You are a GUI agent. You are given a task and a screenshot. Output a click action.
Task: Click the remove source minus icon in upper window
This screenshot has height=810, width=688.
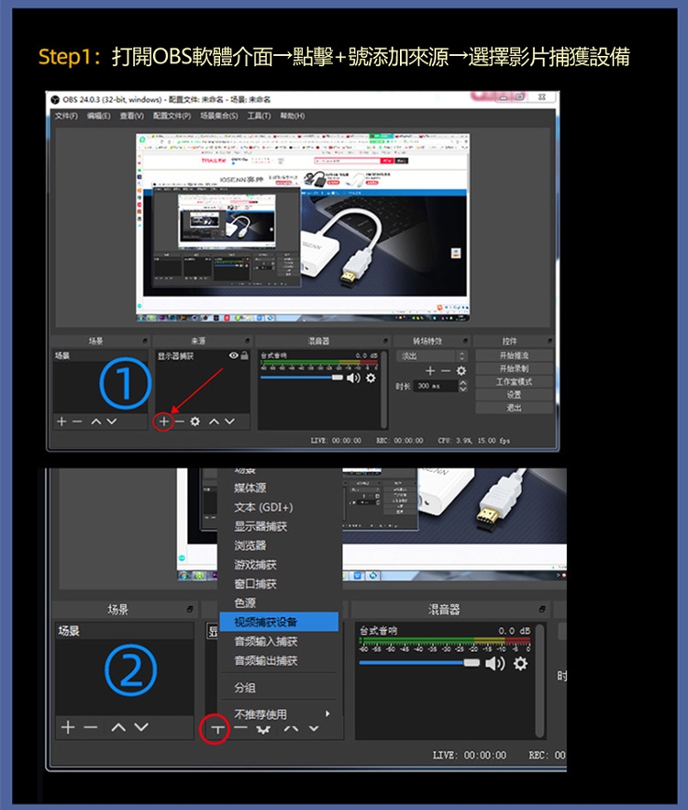pyautogui.click(x=180, y=422)
